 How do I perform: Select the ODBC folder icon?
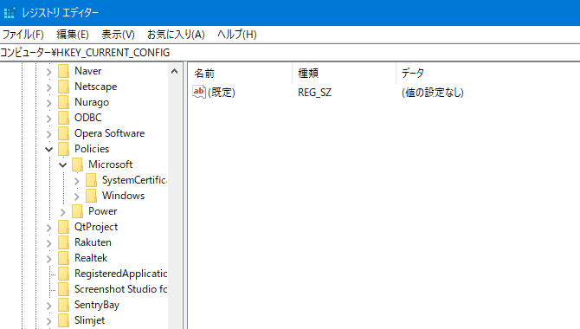[63, 118]
